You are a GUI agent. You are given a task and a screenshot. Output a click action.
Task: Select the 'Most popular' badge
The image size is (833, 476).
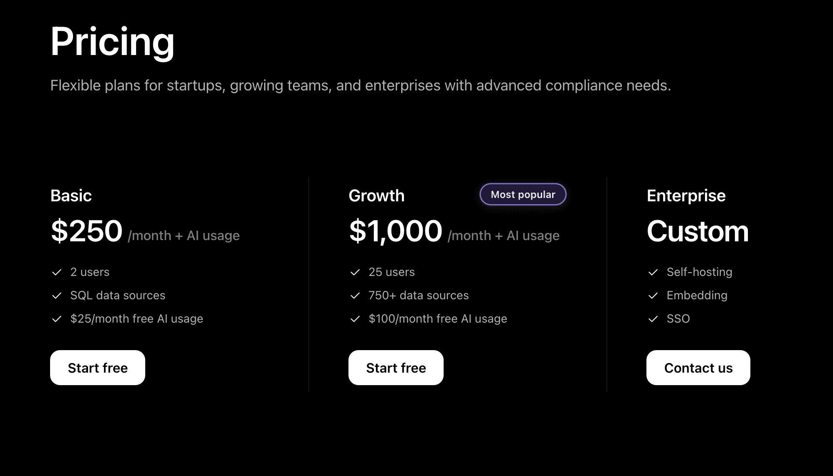point(523,194)
